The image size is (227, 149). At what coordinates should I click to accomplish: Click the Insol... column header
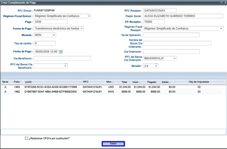pyautogui.click(x=138, y=82)
